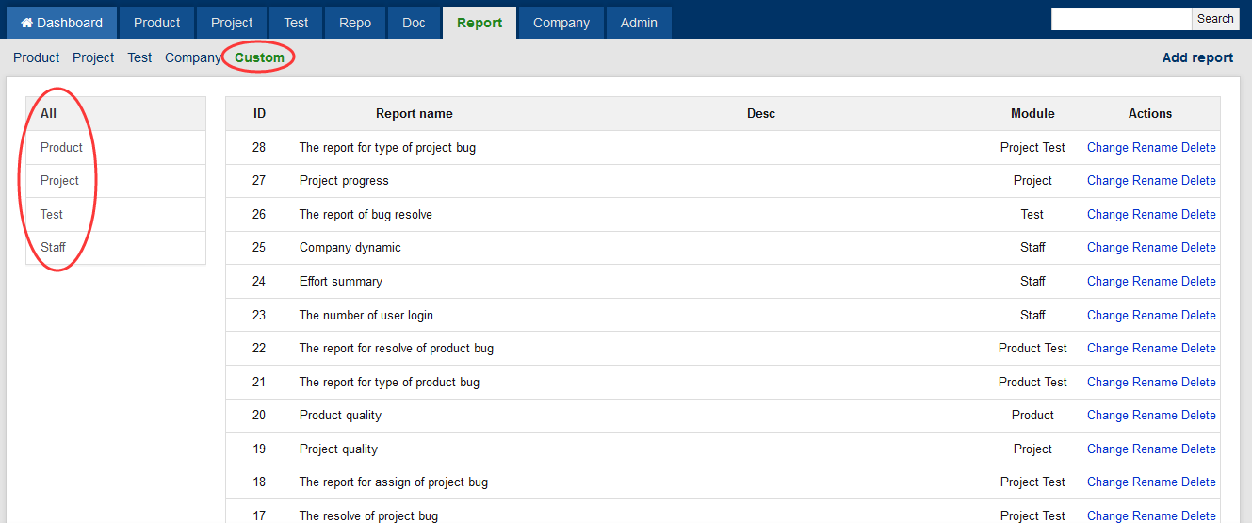
Task: Open the Doc tab
Action: click(414, 23)
